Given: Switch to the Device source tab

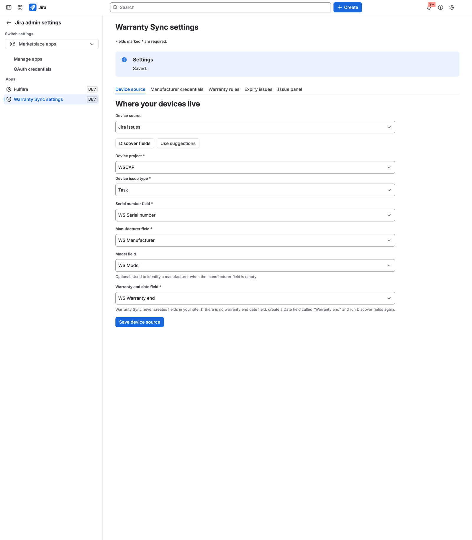Looking at the screenshot, I should coord(130,89).
